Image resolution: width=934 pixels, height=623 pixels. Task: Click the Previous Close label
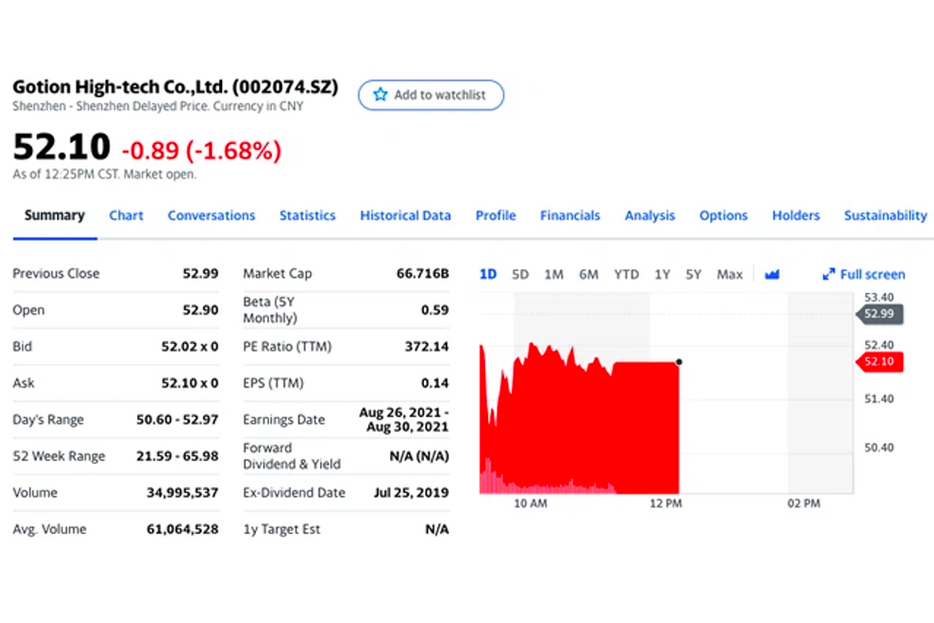point(56,273)
